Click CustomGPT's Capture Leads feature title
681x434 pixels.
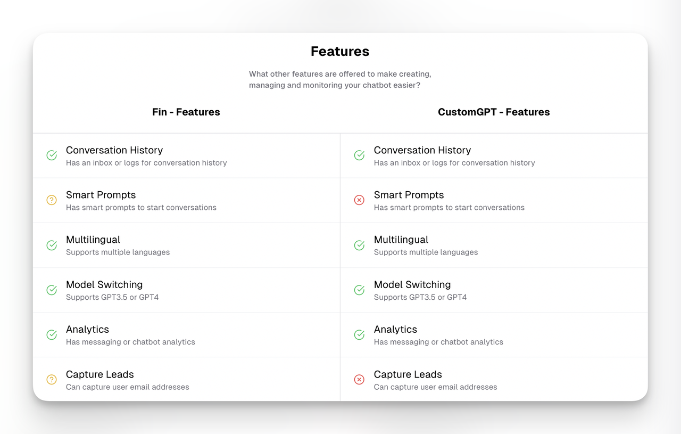coord(408,374)
